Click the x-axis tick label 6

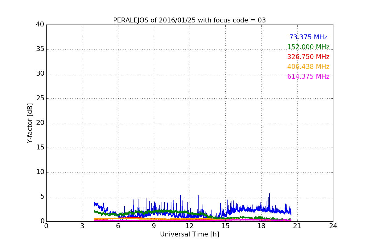(118, 226)
